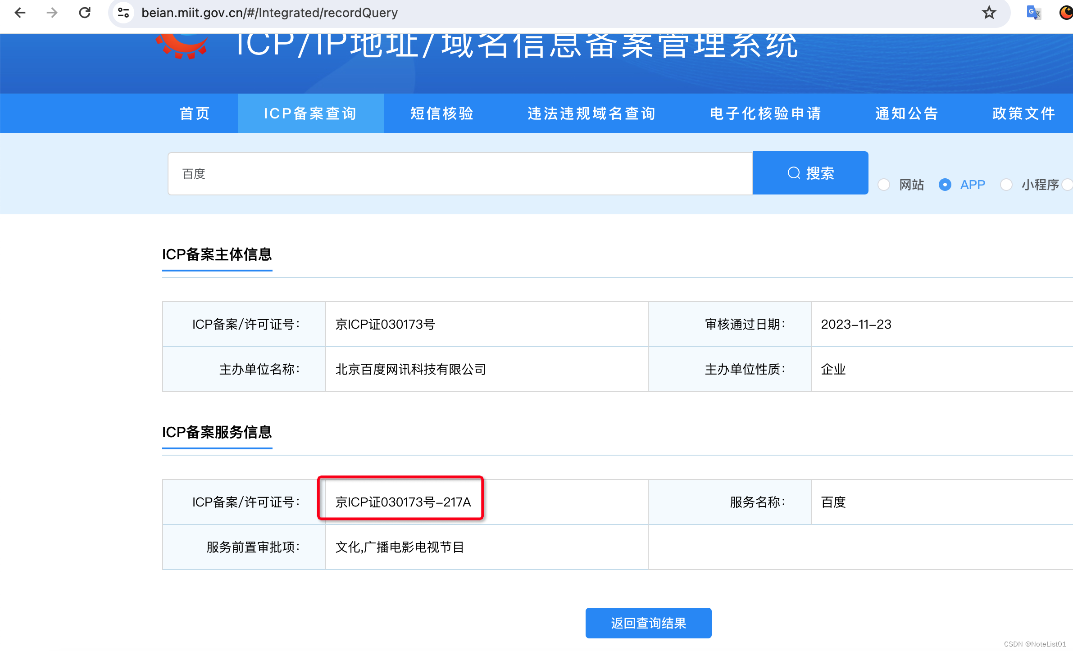The height and width of the screenshot is (651, 1073).
Task: Click the 返回查询结果 button
Action: point(648,623)
